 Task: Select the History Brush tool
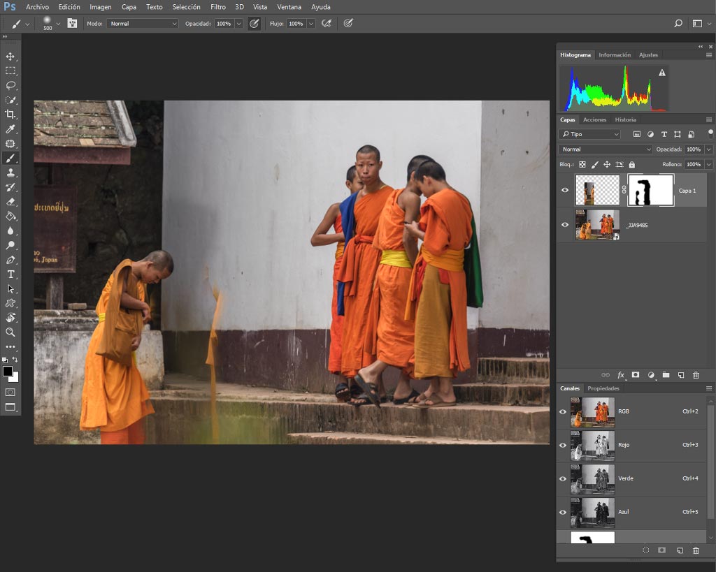tap(10, 187)
